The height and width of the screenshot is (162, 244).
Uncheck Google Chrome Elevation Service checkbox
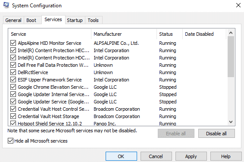point(13,87)
